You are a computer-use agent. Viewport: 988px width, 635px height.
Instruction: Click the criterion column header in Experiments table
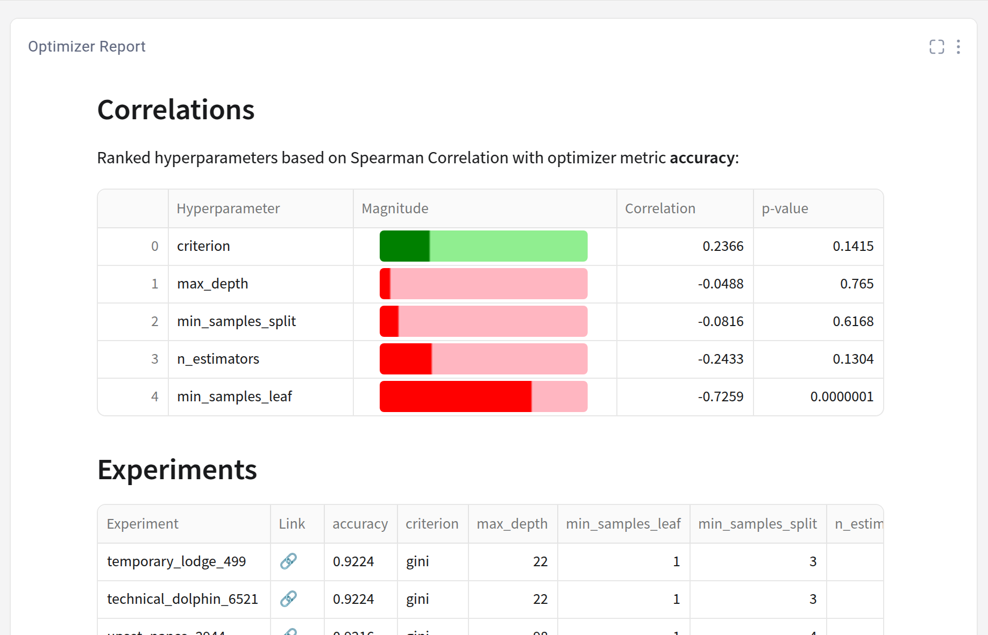coord(432,523)
